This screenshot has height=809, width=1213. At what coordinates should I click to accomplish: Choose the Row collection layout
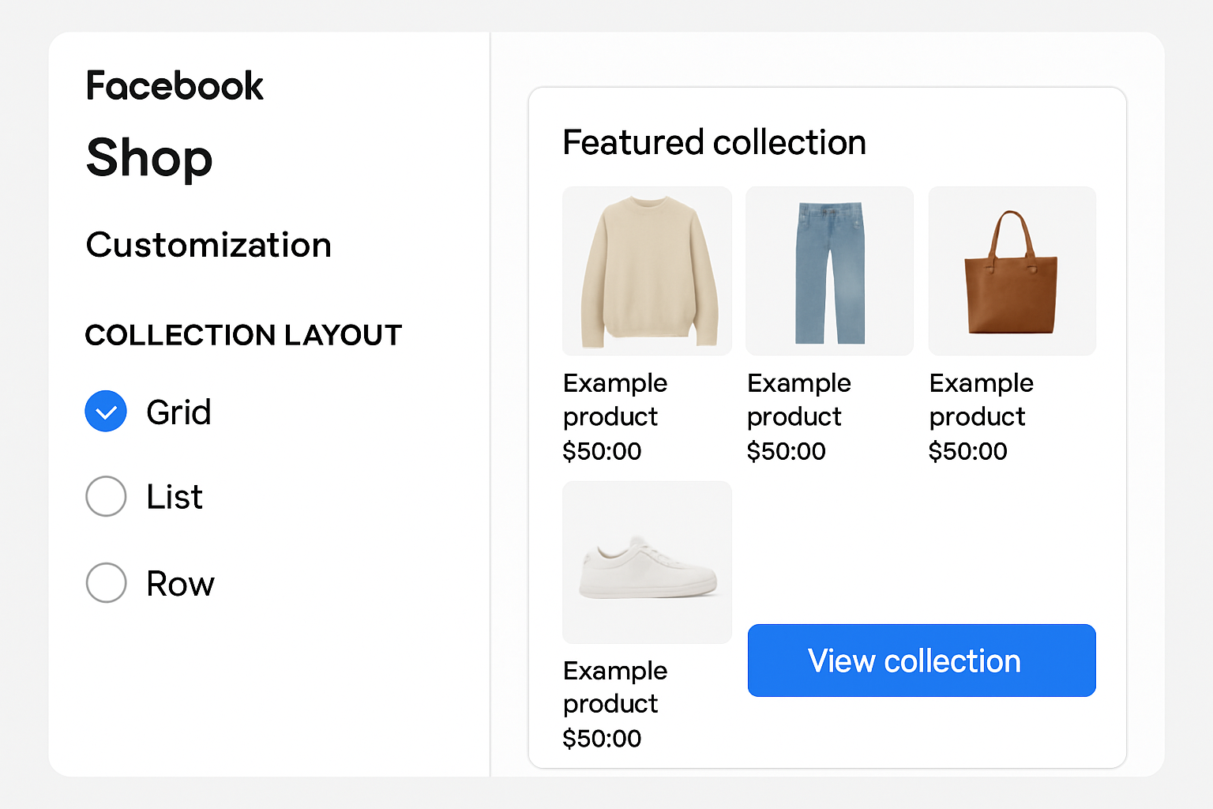pyautogui.click(x=105, y=582)
